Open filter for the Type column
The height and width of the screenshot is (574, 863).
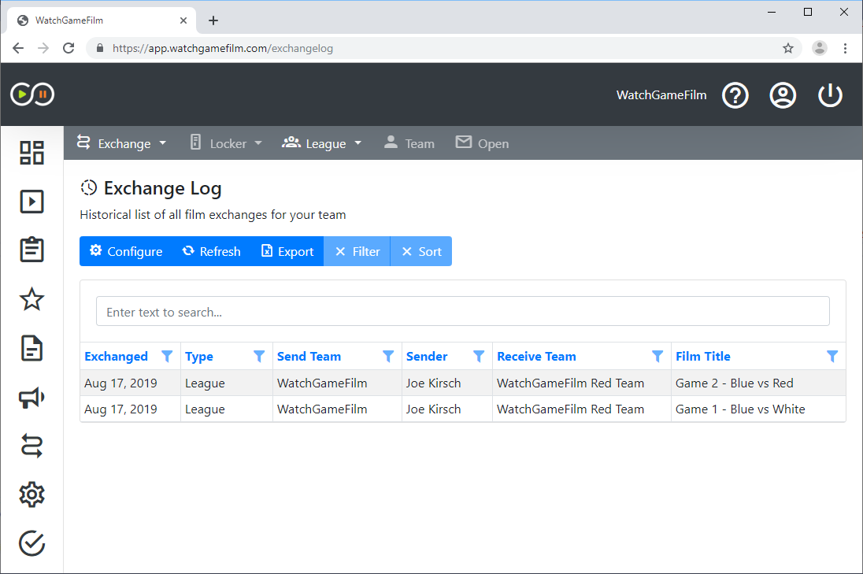pos(259,357)
